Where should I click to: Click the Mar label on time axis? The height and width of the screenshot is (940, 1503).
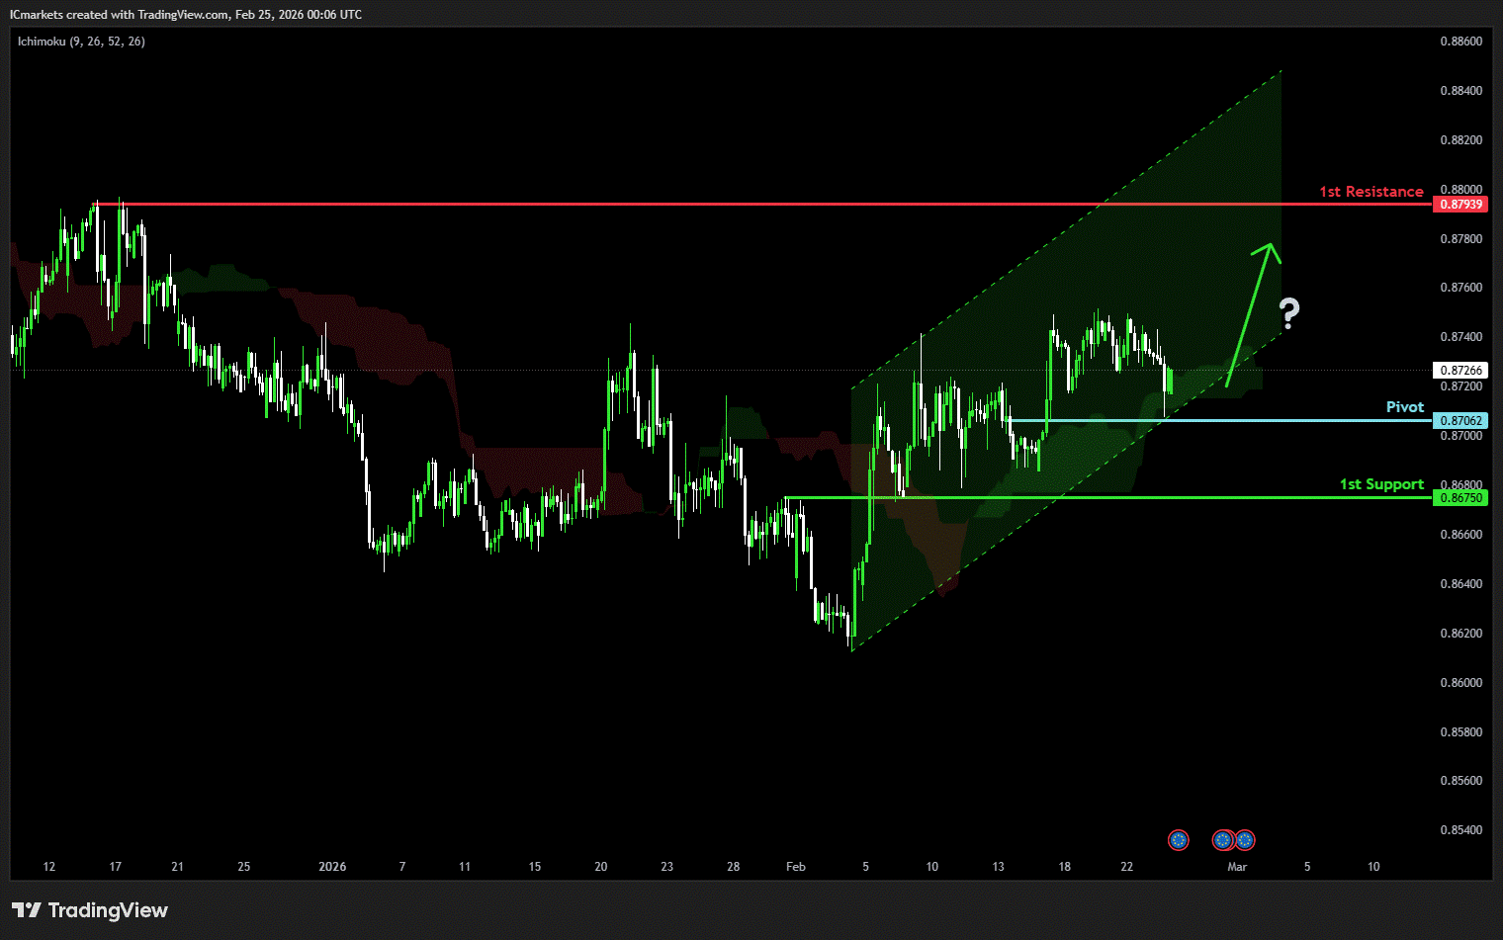[1237, 867]
